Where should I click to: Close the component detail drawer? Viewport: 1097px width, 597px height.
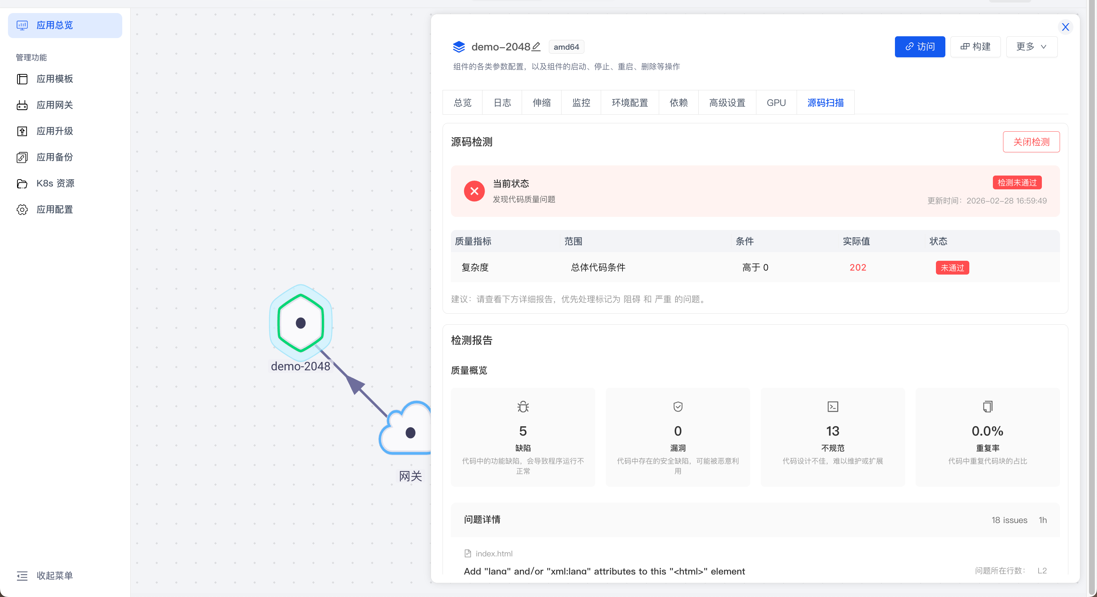pos(1065,27)
